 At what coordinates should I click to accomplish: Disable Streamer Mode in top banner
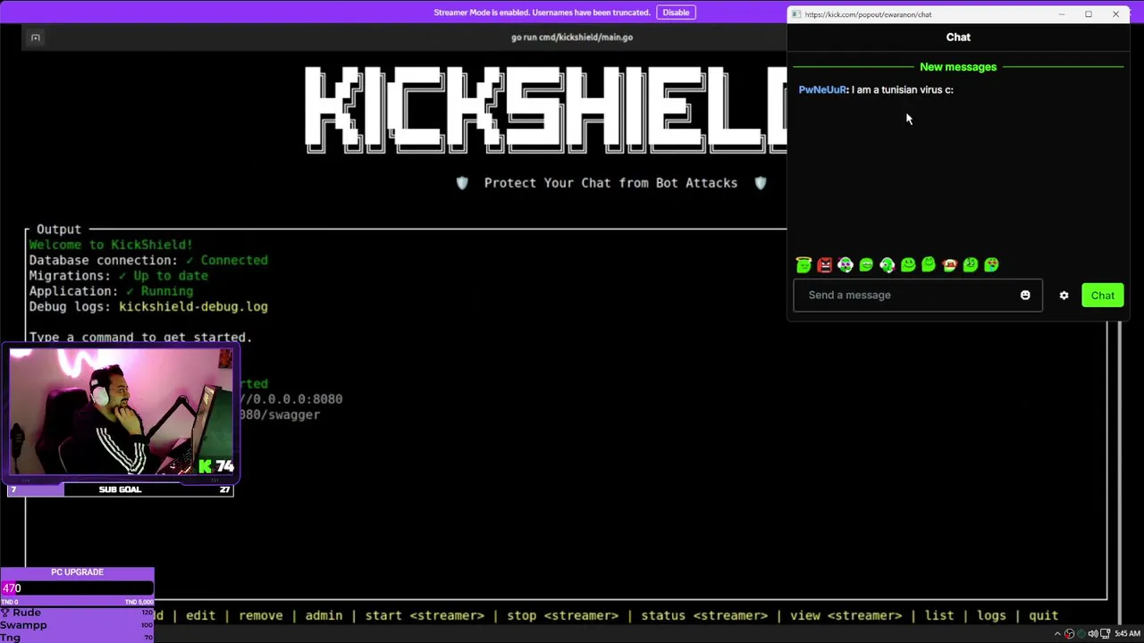coord(676,13)
